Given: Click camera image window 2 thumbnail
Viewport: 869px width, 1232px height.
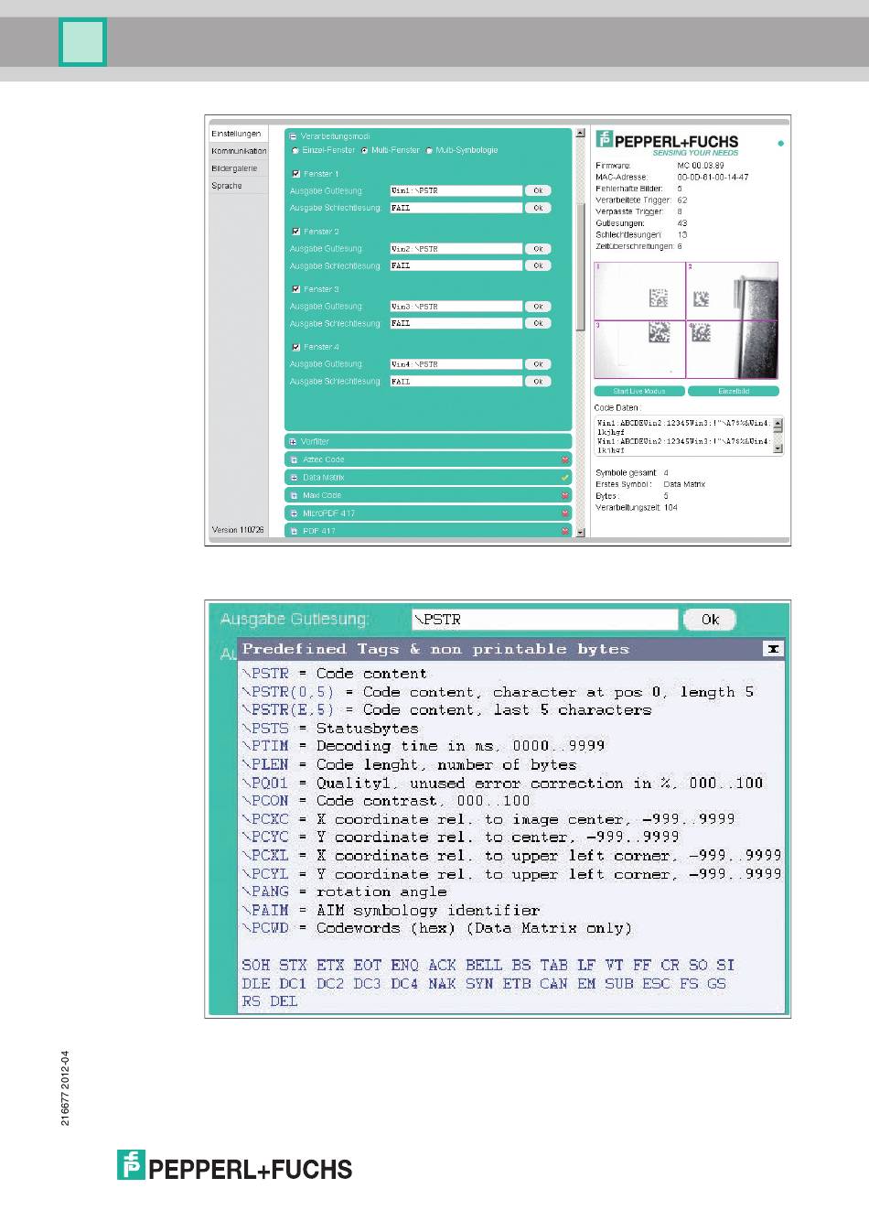Looking at the screenshot, I should click(x=732, y=291).
